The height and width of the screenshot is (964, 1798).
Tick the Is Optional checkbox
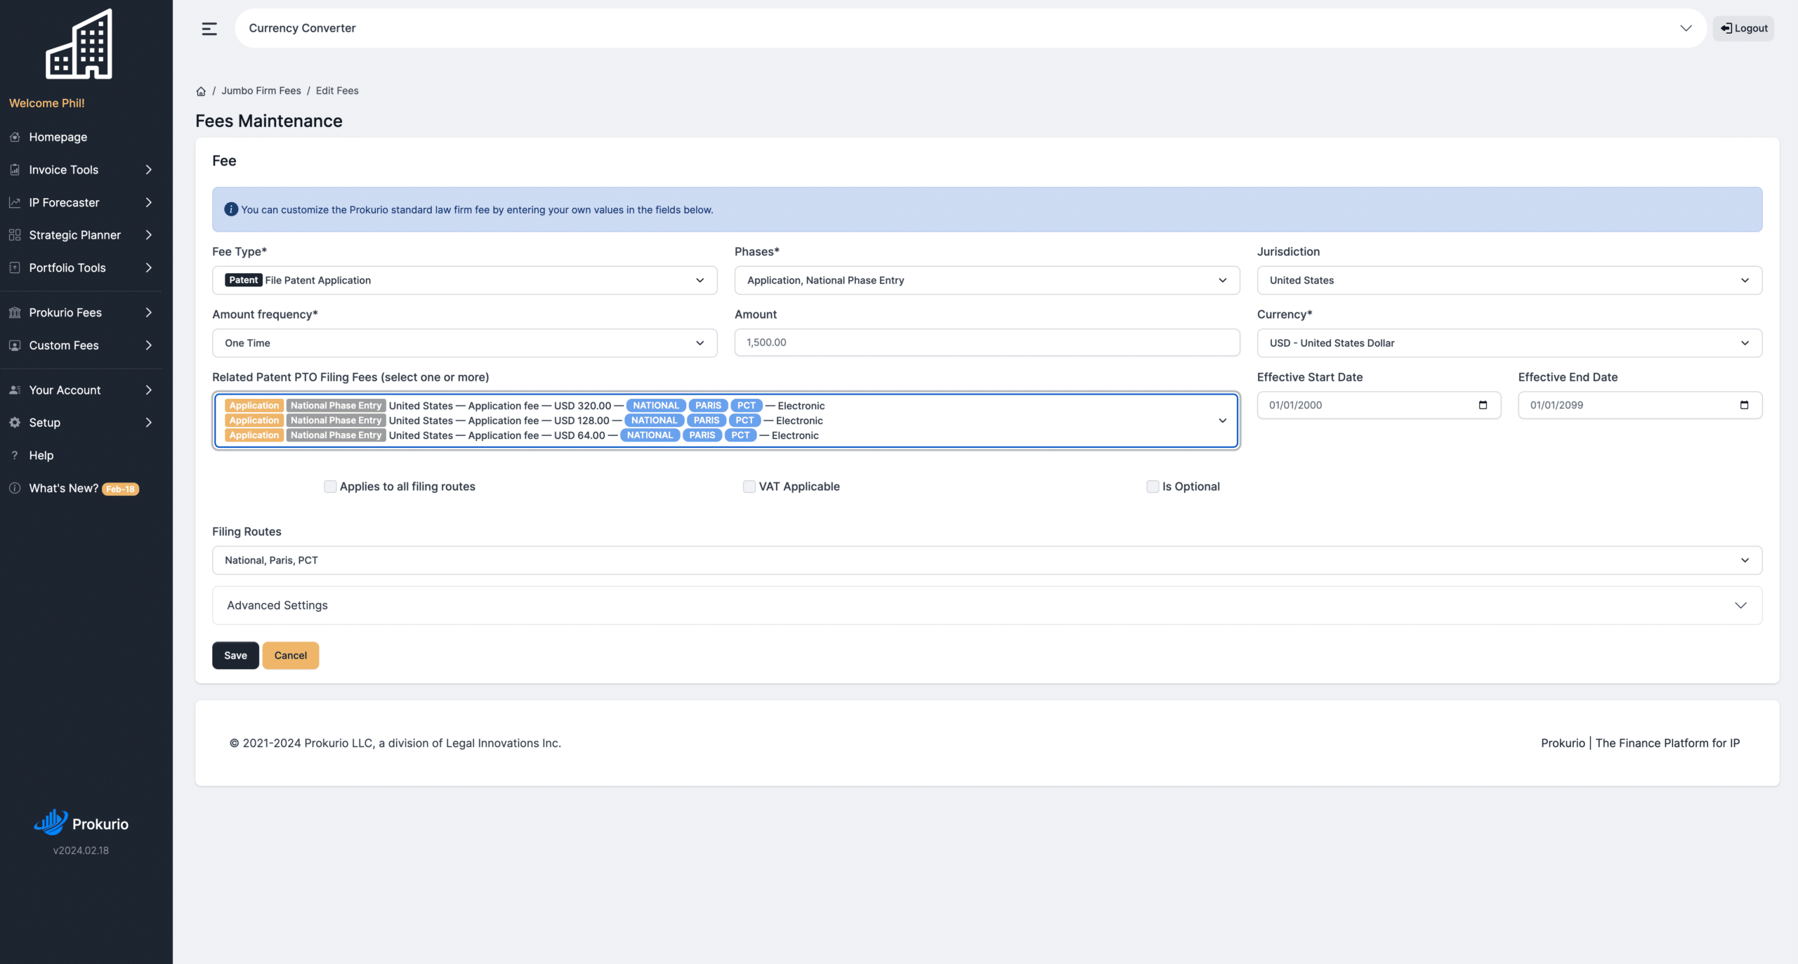(1153, 487)
